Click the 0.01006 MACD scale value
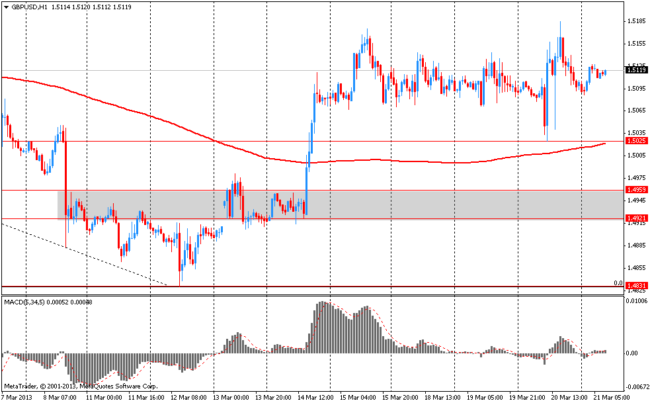 click(636, 300)
